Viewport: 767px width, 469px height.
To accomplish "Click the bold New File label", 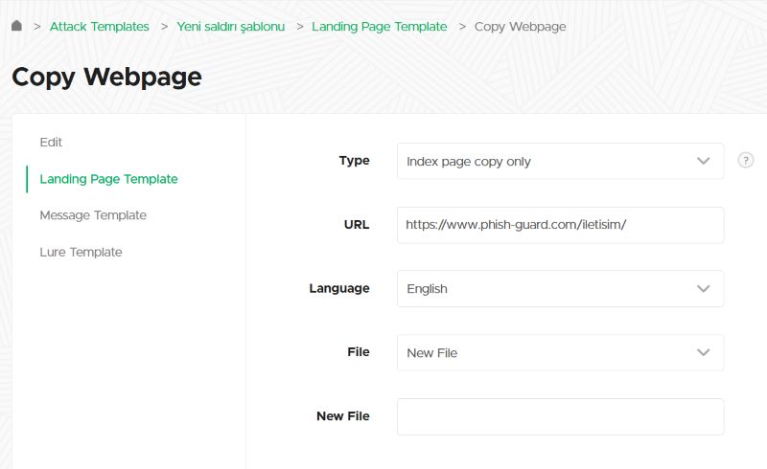I will pos(342,416).
